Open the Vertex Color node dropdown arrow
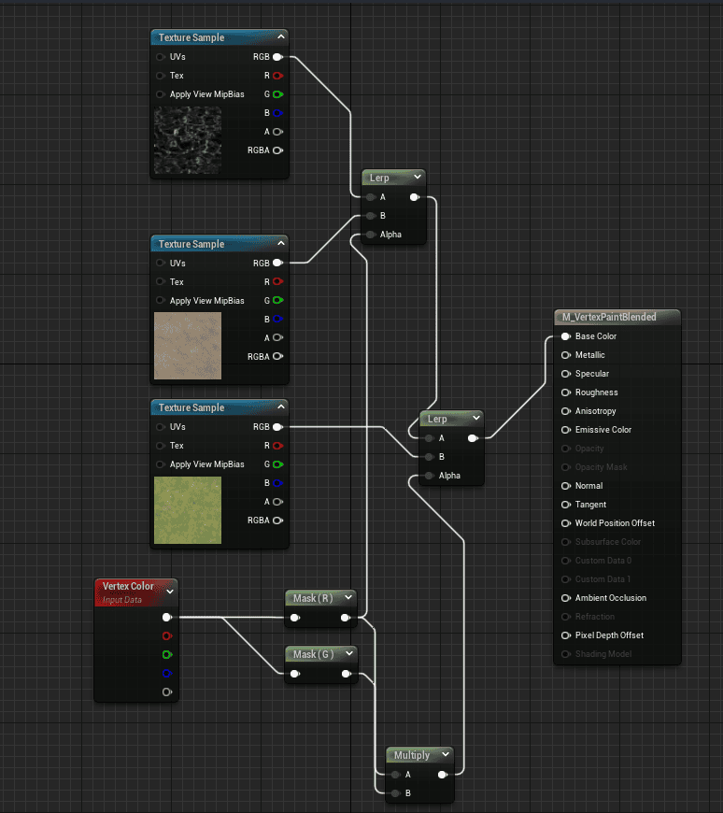 (x=169, y=592)
